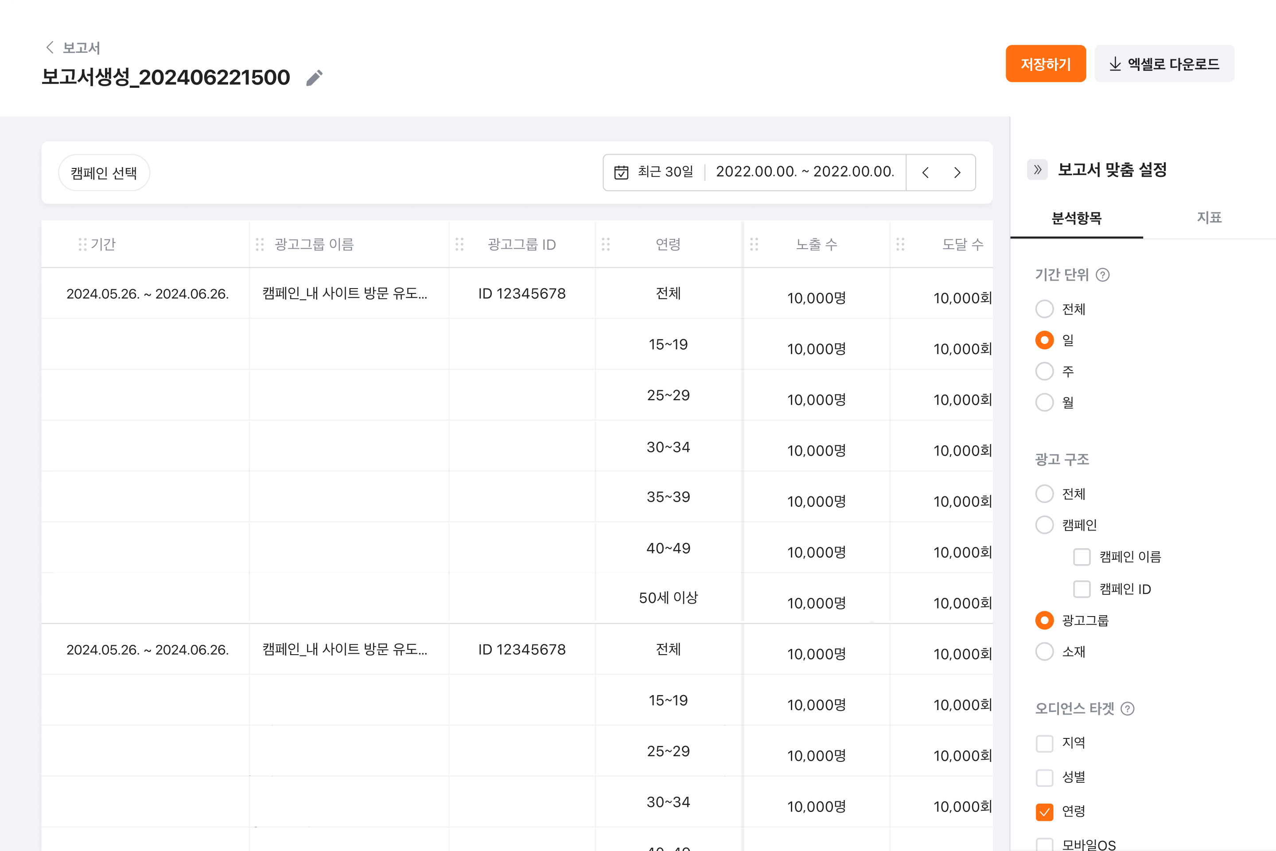Edit report title with pencil icon
The image size is (1276, 851).
click(315, 78)
